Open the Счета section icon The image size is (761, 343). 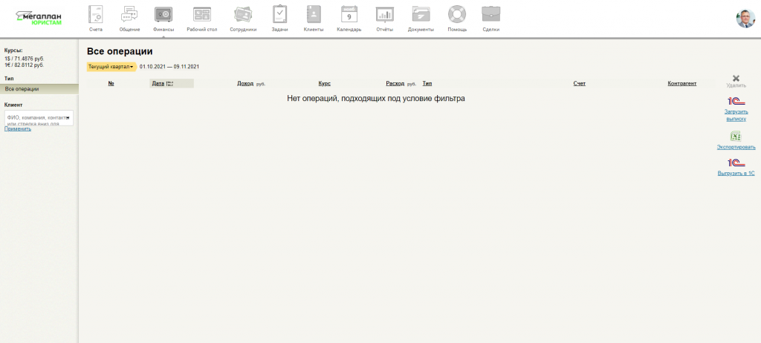[x=95, y=15]
